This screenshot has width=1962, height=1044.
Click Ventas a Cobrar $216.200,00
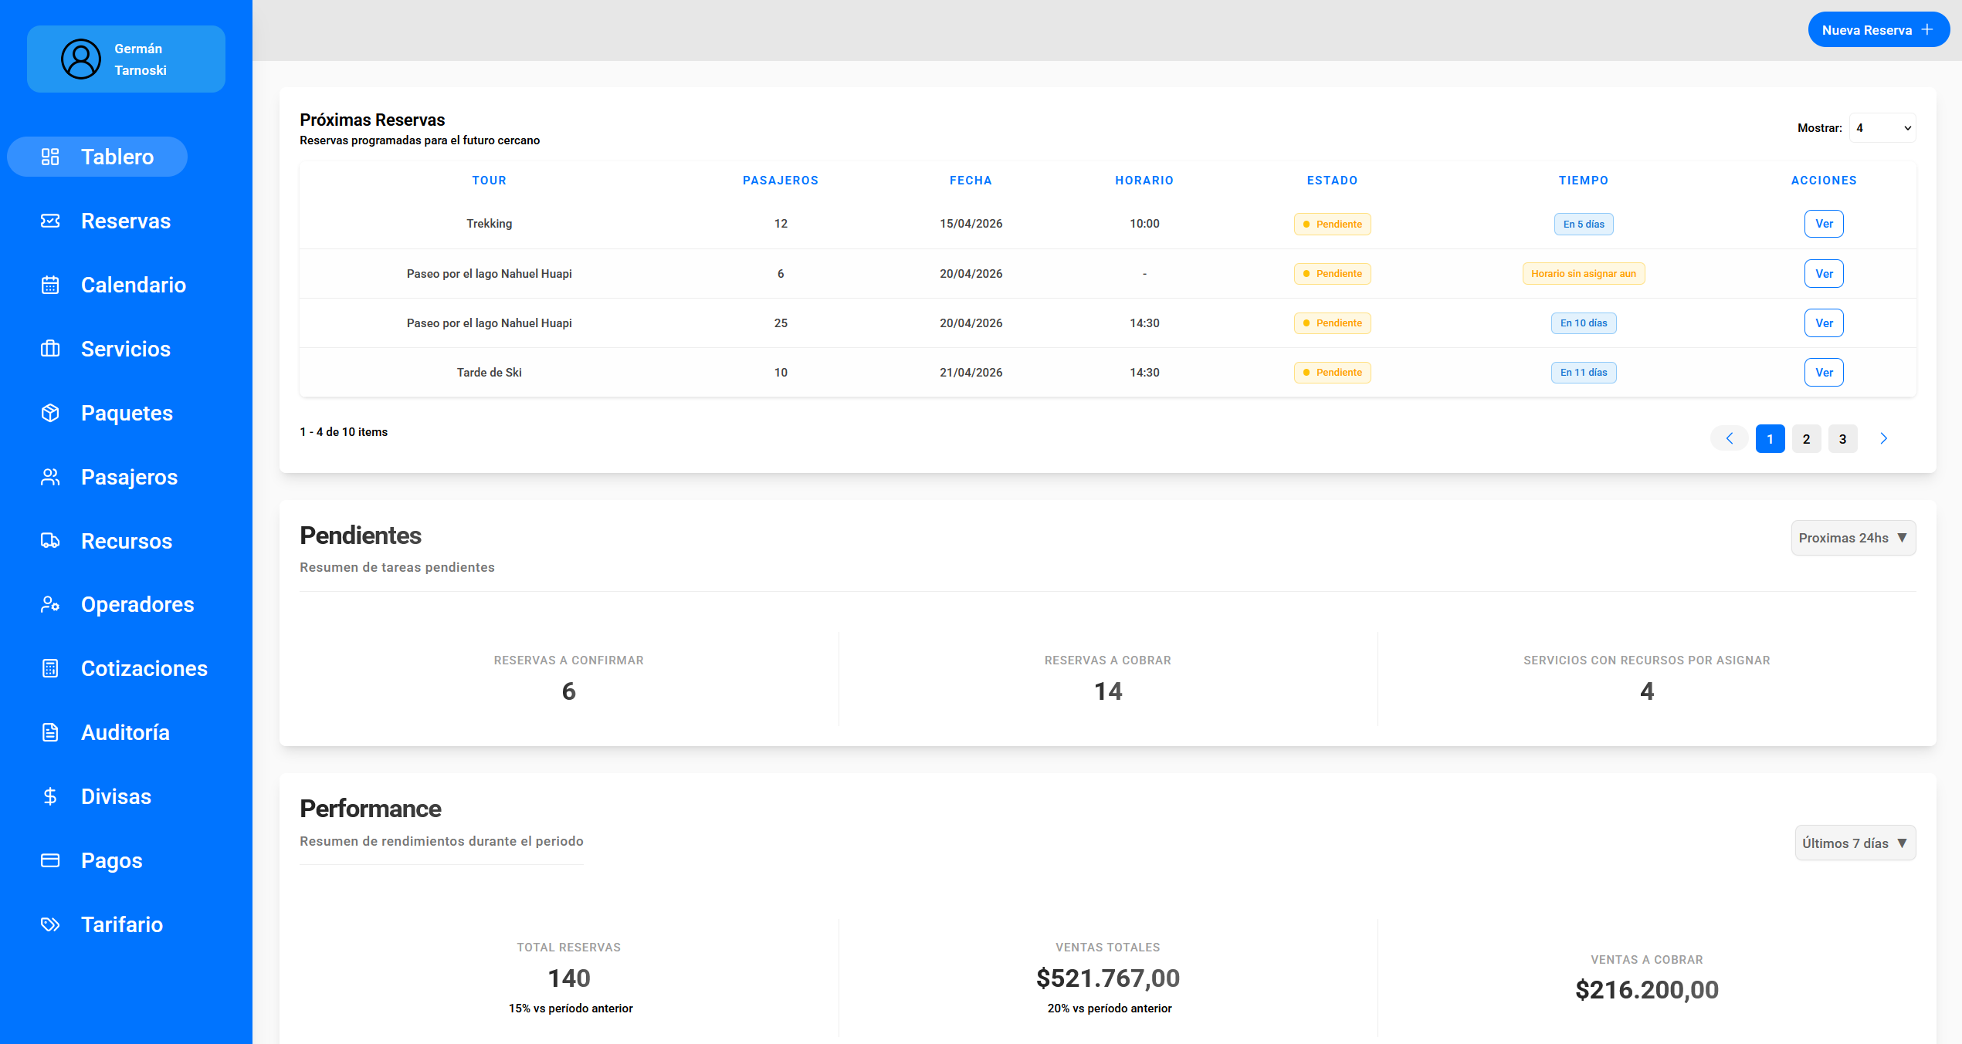[1647, 989]
